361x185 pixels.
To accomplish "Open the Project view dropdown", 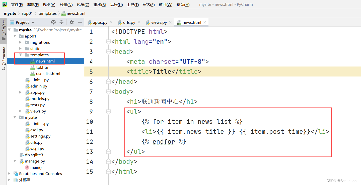I will 33,22.
